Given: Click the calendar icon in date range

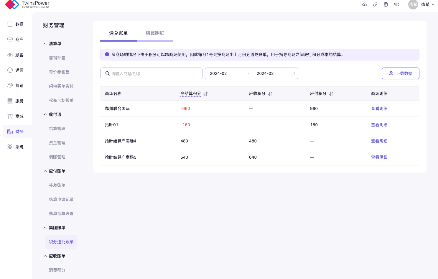Looking at the screenshot, I should (293, 73).
